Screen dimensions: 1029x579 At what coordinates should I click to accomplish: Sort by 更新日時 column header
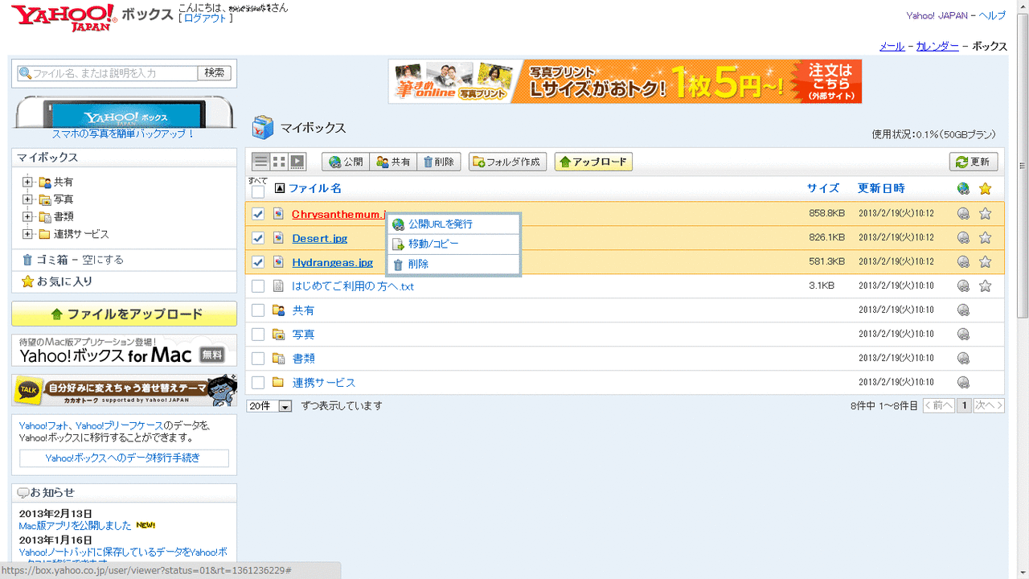coord(881,188)
